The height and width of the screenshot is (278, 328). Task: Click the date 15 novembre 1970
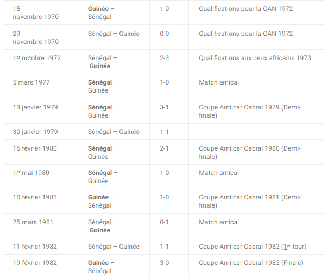pos(36,12)
